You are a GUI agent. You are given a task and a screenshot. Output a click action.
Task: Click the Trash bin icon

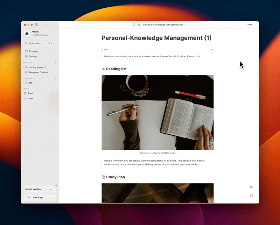tap(25, 93)
